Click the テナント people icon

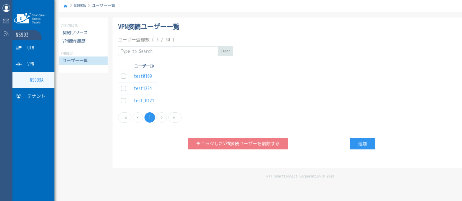coord(19,96)
